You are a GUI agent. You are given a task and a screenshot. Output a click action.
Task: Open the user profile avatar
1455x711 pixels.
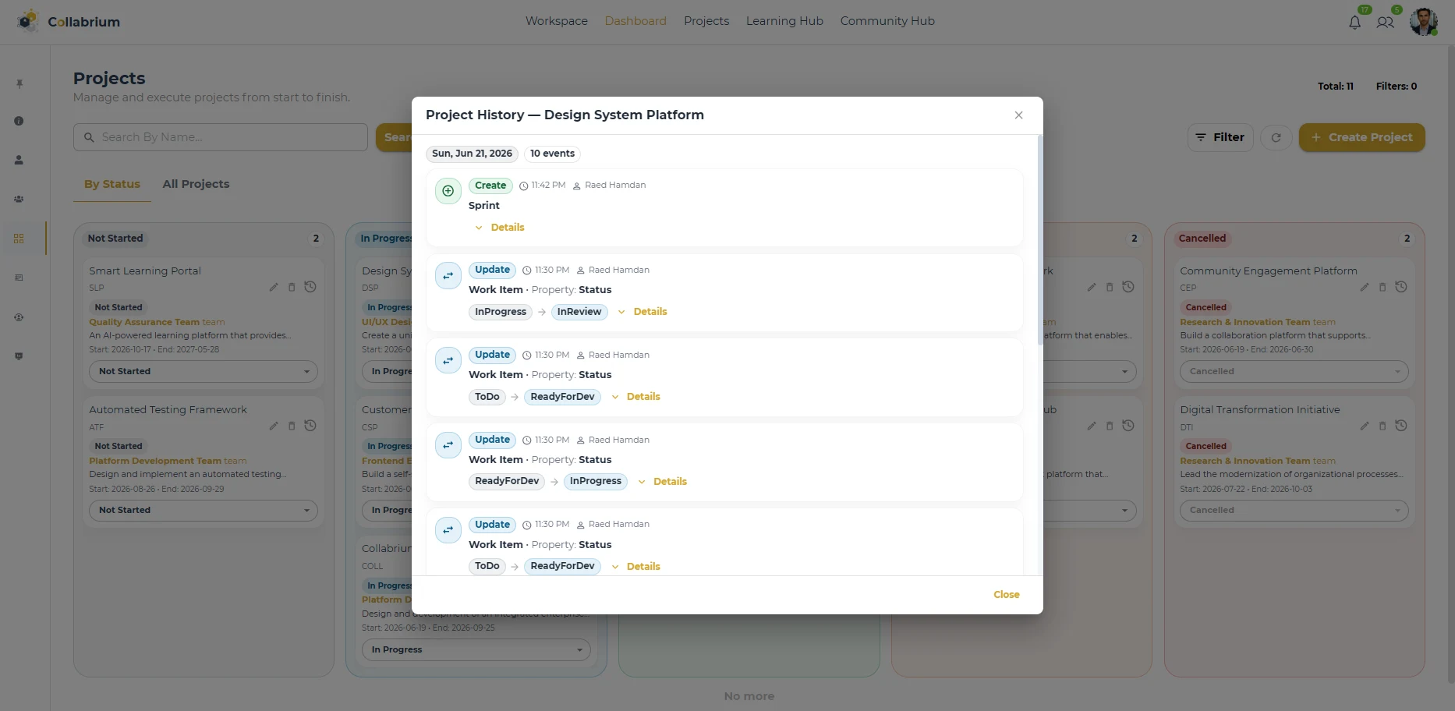point(1424,22)
